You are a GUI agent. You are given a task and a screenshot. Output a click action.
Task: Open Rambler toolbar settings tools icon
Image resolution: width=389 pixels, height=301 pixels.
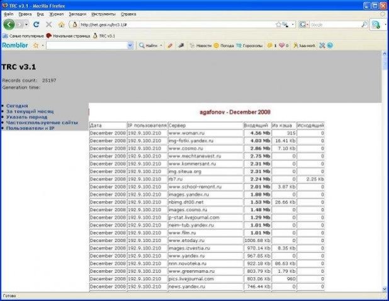(x=322, y=46)
